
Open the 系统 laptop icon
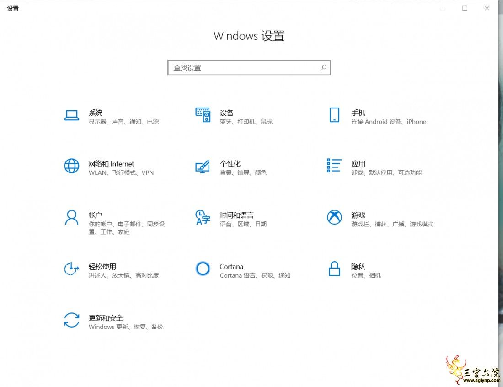[71, 115]
